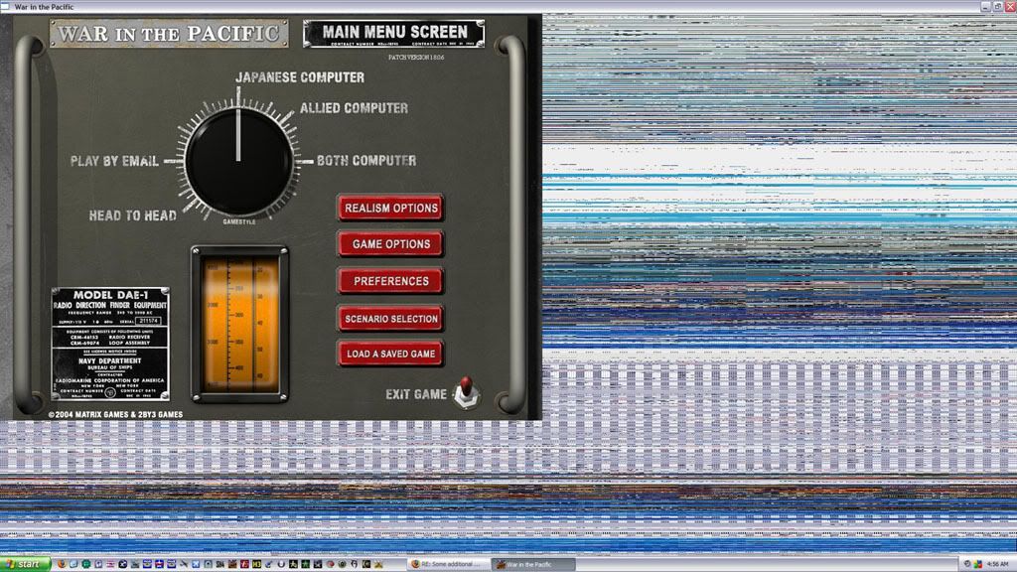The width and height of the screenshot is (1017, 572).
Task: Launch the SH4 Quick Launch icon
Action: click(x=219, y=564)
